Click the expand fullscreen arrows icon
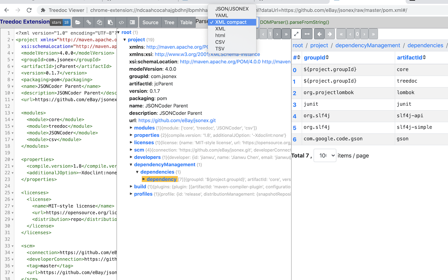Image resolution: width=448 pixels, height=280 pixels. 296,34
